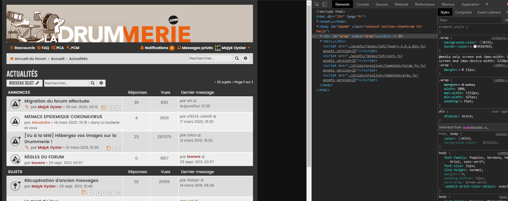Switch to the Network tab in DevTools

coord(402,4)
